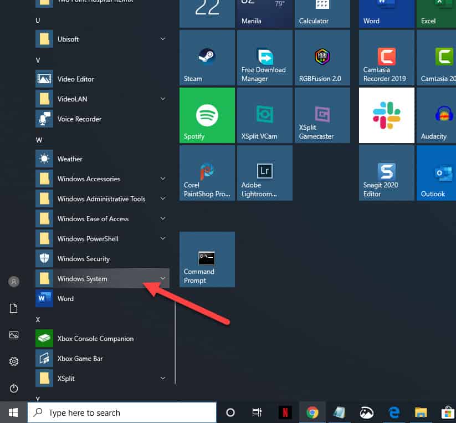
Task: Open the XSplit Gamecaster tile
Action: 322,115
